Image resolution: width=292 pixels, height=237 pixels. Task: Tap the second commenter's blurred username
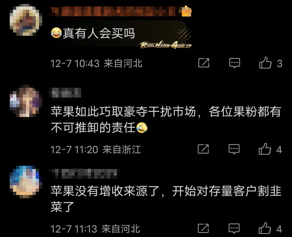tap(65, 93)
